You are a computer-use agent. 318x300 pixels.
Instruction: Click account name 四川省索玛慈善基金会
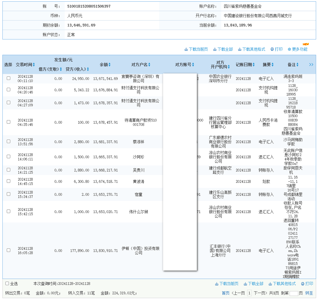pos(243,6)
